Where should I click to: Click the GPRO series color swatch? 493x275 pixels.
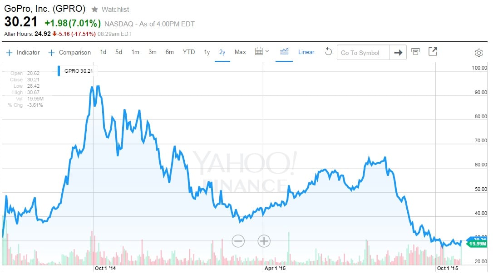pos(59,71)
